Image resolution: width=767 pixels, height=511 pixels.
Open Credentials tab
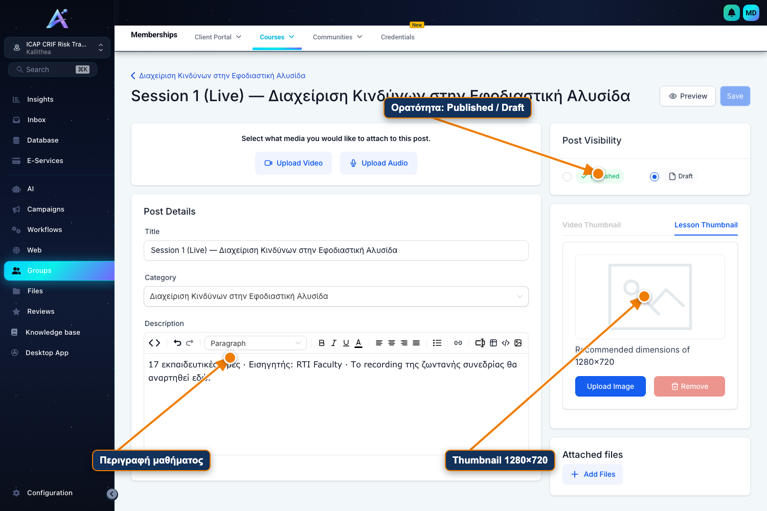[398, 37]
